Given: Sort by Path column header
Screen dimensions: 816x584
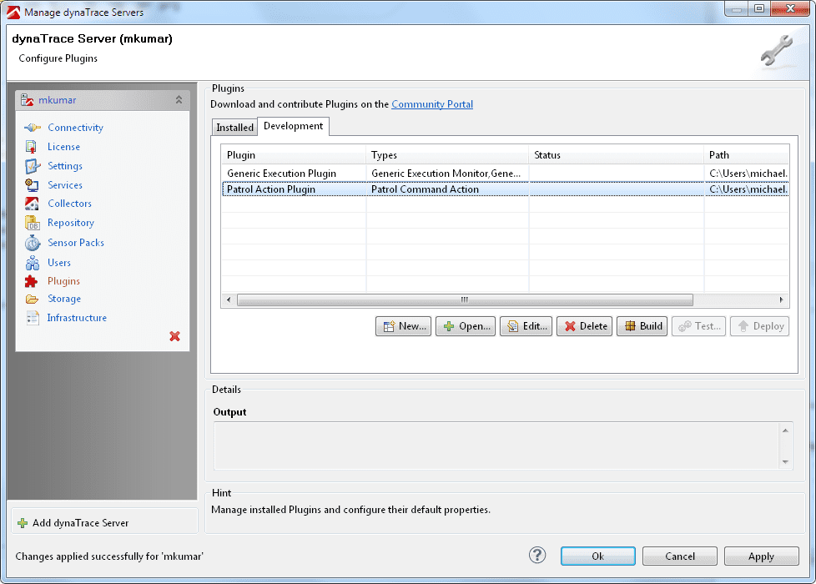Looking at the screenshot, I should 746,155.
